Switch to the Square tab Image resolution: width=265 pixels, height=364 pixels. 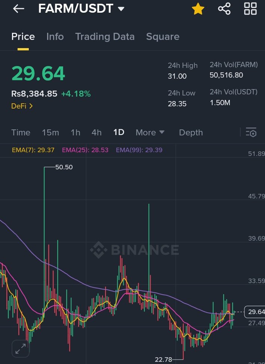click(x=163, y=37)
